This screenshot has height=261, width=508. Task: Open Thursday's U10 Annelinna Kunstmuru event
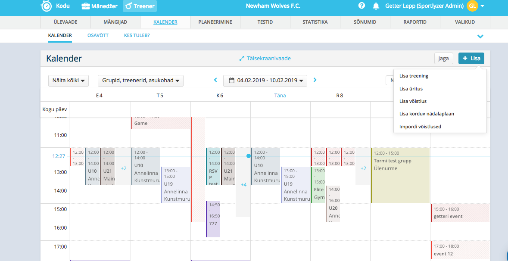point(266,166)
